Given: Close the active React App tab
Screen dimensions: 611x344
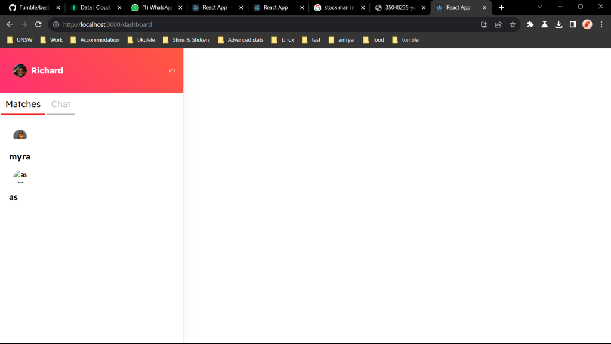Looking at the screenshot, I should 485,8.
